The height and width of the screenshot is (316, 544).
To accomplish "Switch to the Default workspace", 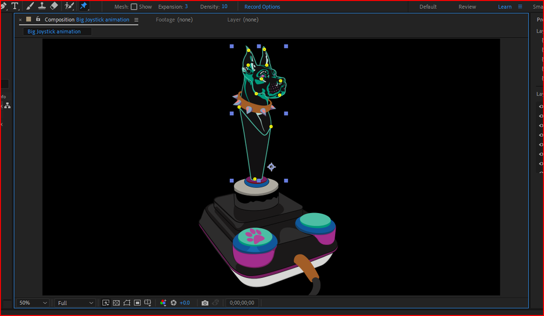I will coord(428,7).
